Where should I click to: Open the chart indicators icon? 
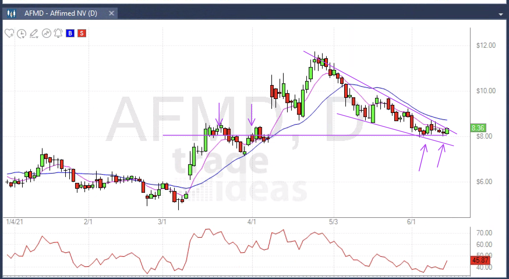click(46, 33)
